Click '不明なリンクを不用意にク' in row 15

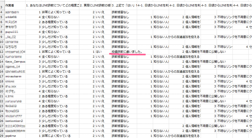click(x=234, y=67)
